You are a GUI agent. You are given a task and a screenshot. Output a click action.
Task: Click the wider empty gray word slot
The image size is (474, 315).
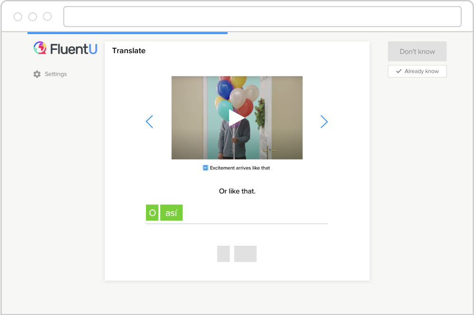(245, 254)
